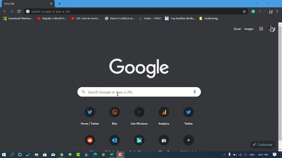Open the volume tray icon
Viewport: 282px width, 158px height.
point(245,154)
